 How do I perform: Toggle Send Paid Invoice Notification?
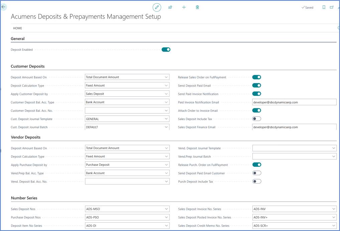pos(256,94)
